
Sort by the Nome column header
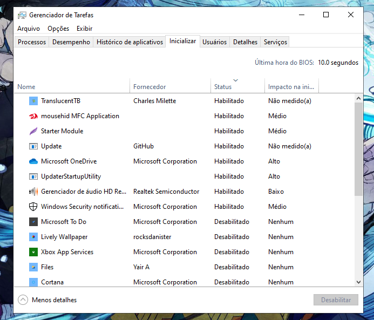tap(72, 86)
